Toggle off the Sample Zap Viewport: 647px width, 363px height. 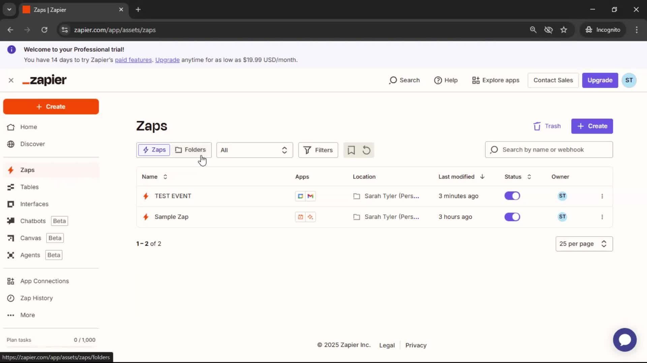pos(512,217)
